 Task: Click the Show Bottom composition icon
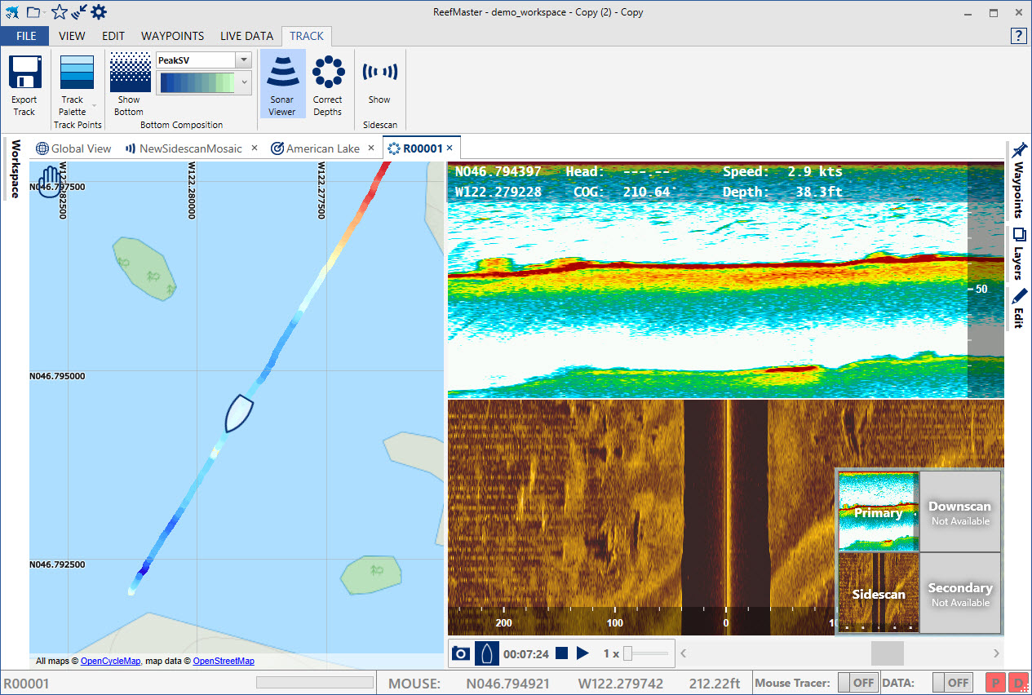129,73
